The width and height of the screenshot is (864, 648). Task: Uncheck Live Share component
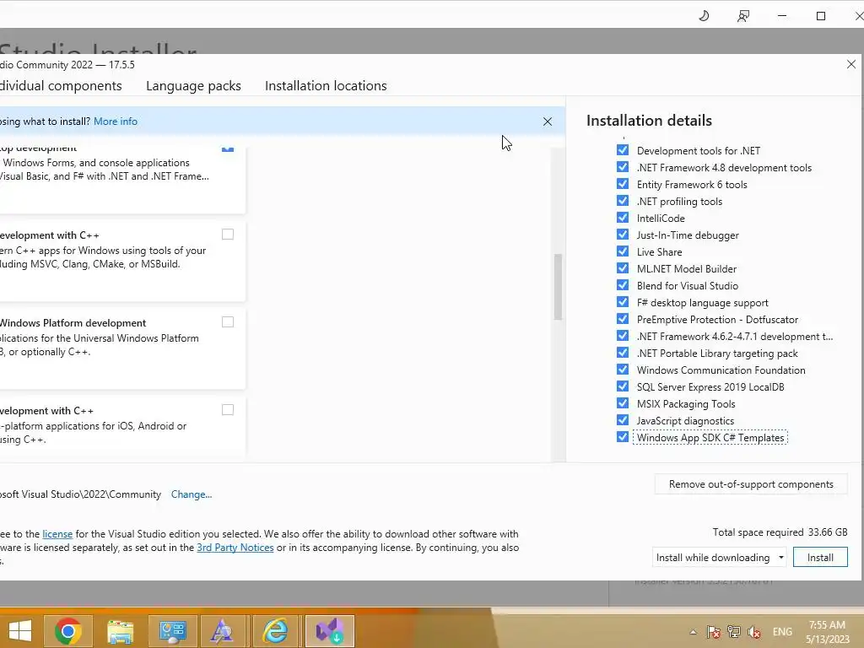[x=623, y=251]
